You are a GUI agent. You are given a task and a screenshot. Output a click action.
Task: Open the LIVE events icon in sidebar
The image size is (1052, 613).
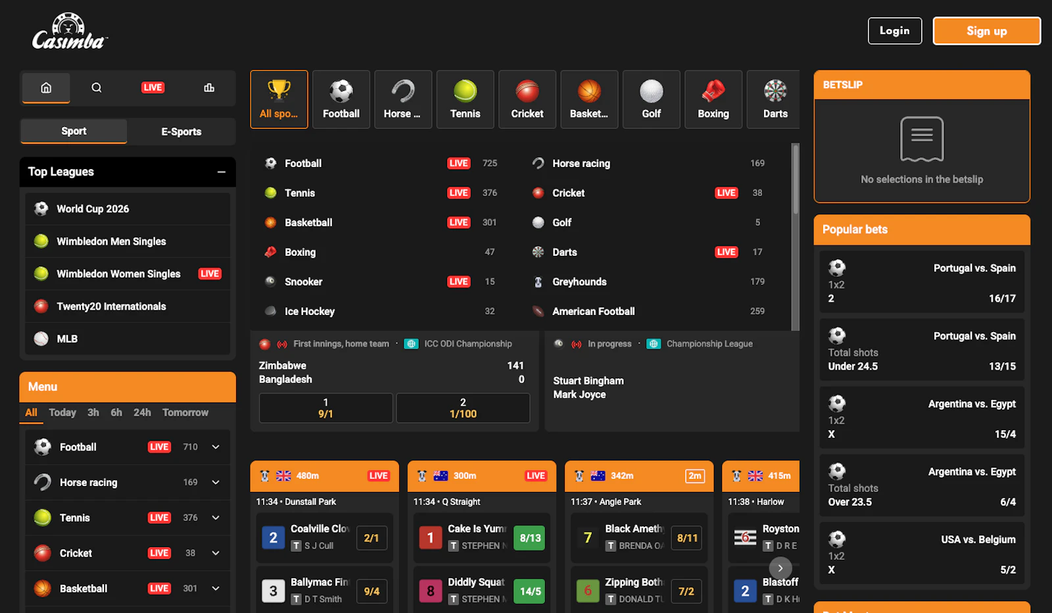click(x=153, y=87)
